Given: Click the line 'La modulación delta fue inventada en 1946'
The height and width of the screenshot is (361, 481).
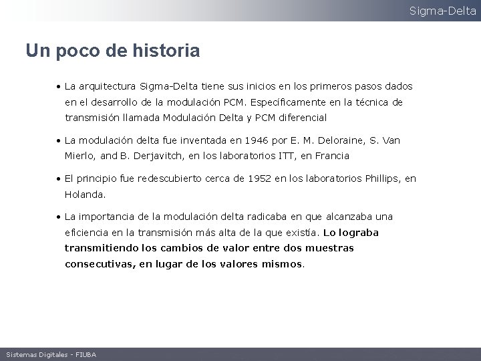Looking at the screenshot, I should (x=232, y=140).
